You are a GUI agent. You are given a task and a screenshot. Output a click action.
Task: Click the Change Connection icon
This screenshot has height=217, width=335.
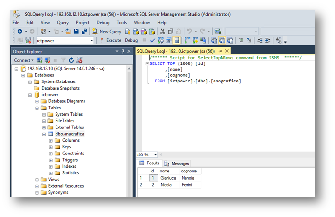28,40
